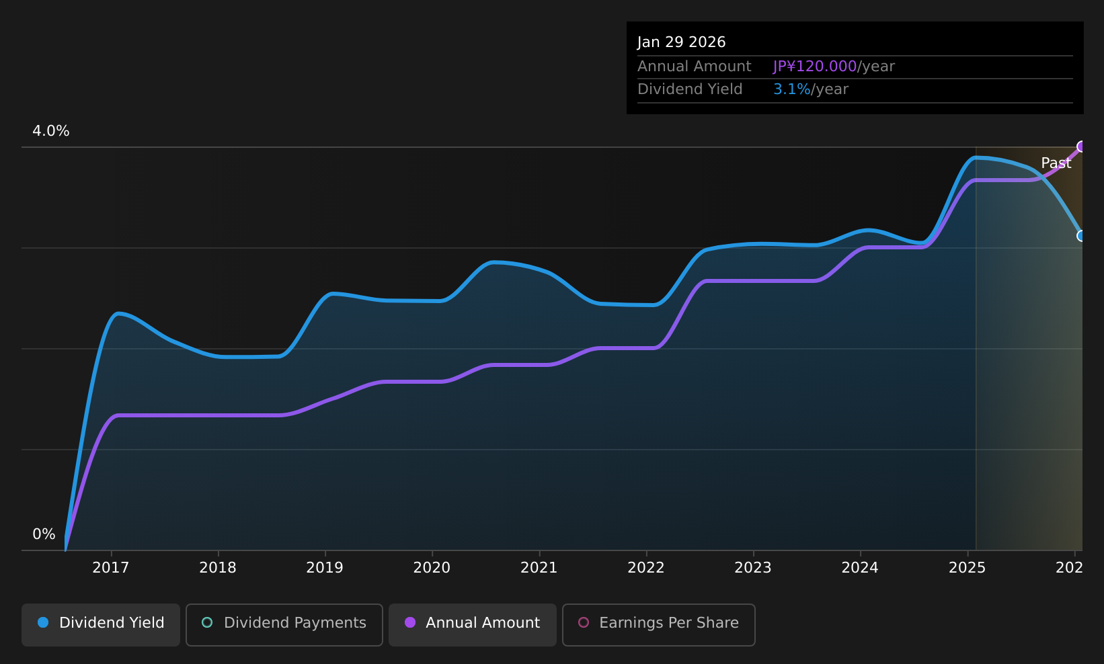Click the 2025 x-axis label
This screenshot has height=664, width=1104.
pos(967,568)
